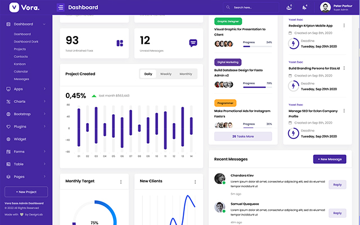Open the inbox icon with badge 6
360x225 pixels.
coord(289,7)
